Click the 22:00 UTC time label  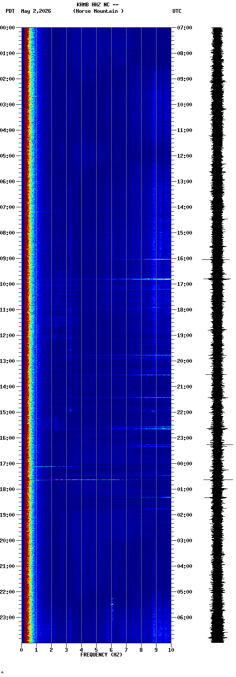tap(185, 412)
